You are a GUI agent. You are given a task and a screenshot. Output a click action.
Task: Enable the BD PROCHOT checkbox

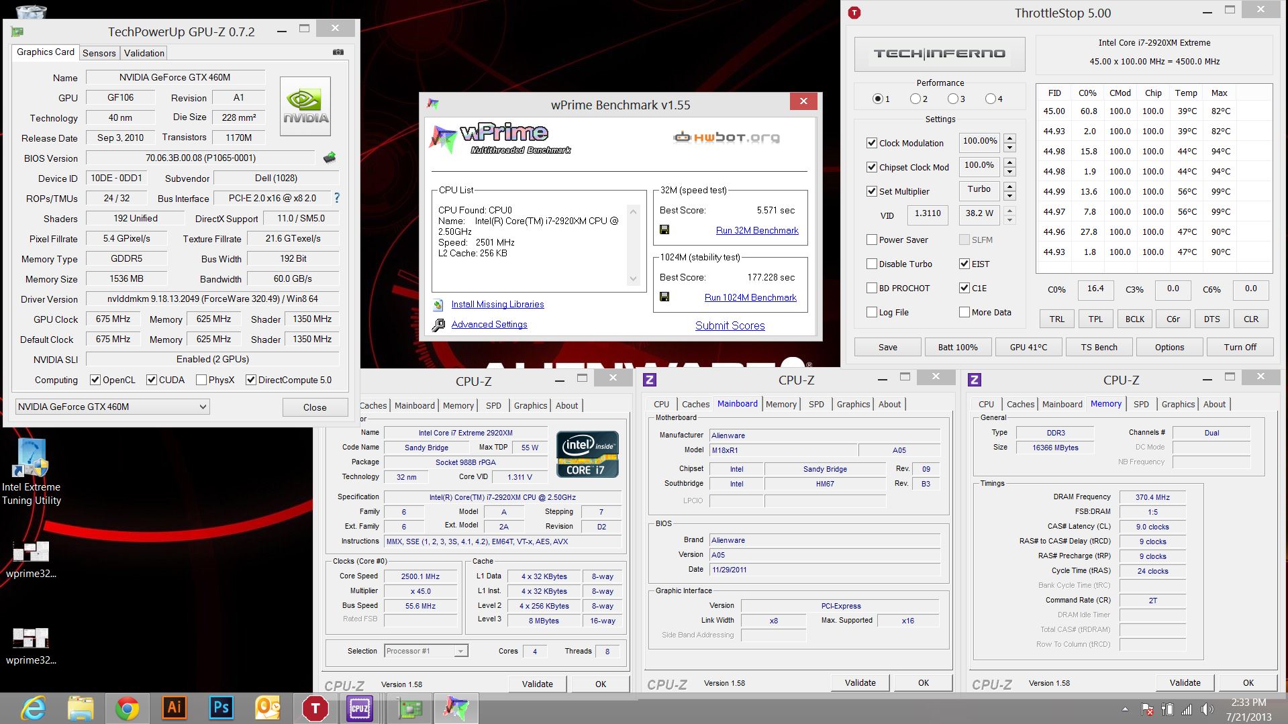pyautogui.click(x=872, y=288)
